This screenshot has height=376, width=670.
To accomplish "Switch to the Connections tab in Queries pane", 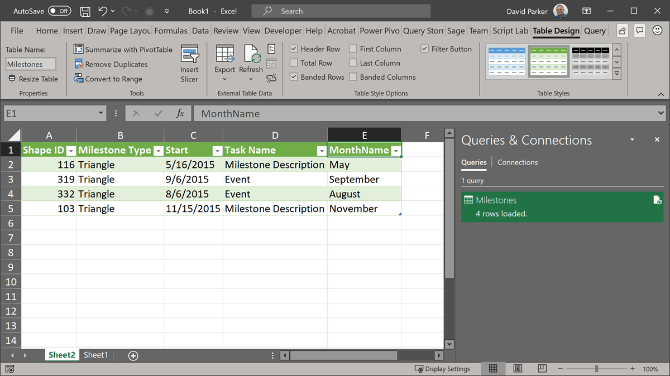I will coord(517,162).
